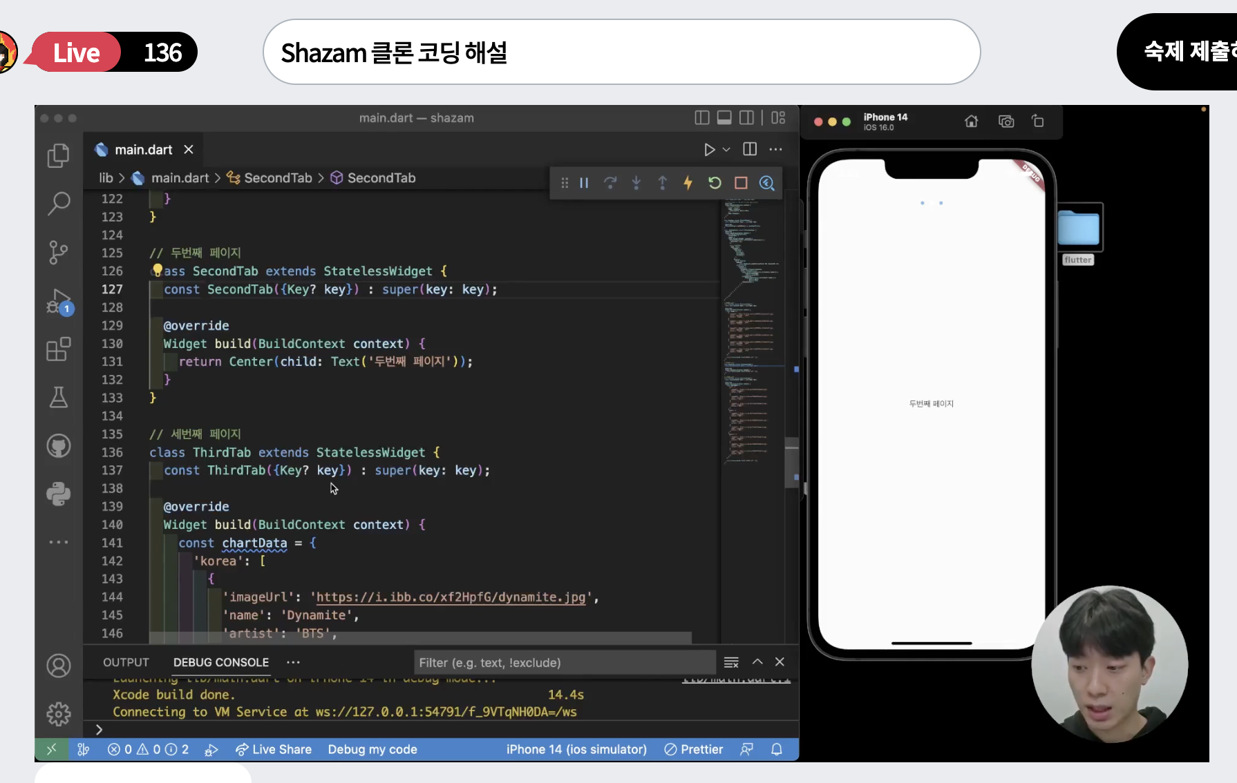Open the Testing flask view
Viewport: 1237px width, 783px height.
pyautogui.click(x=59, y=397)
